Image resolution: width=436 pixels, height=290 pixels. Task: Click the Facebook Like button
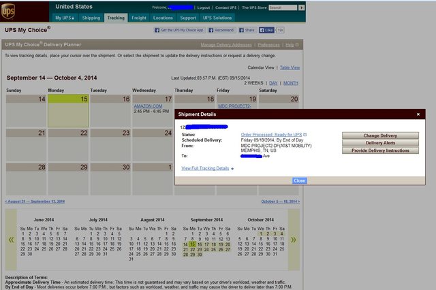tap(266, 30)
